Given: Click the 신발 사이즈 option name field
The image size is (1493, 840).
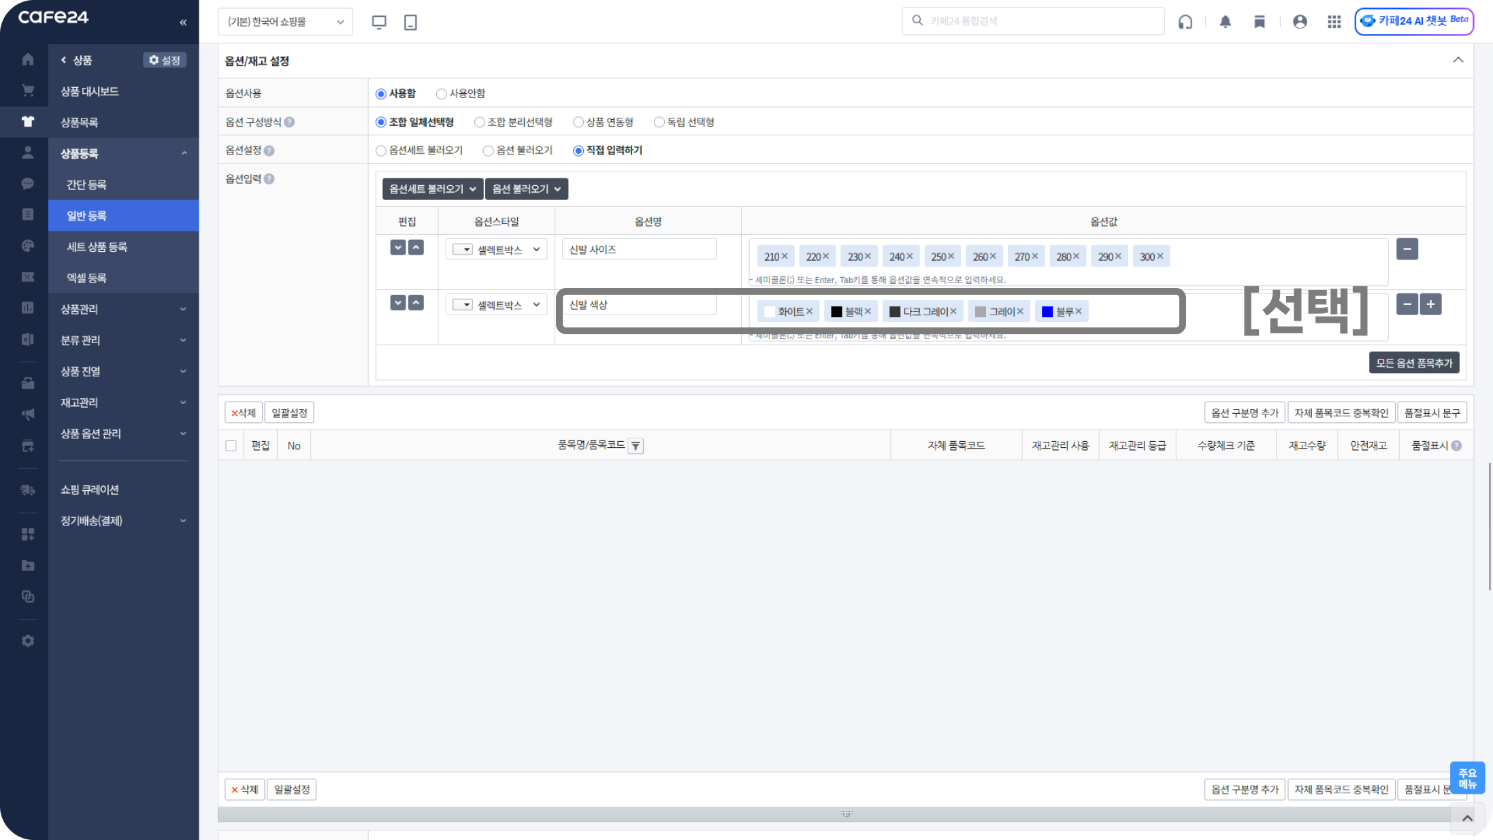Looking at the screenshot, I should (638, 249).
